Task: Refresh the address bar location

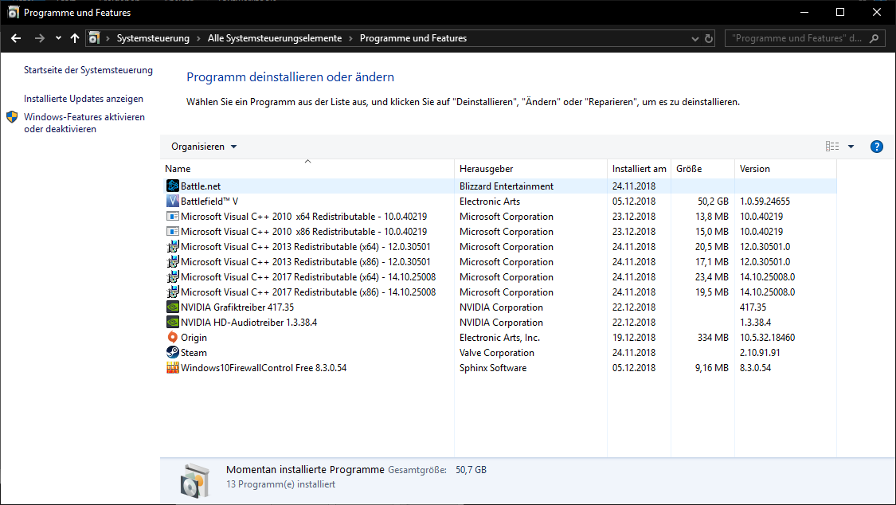Action: coord(709,38)
